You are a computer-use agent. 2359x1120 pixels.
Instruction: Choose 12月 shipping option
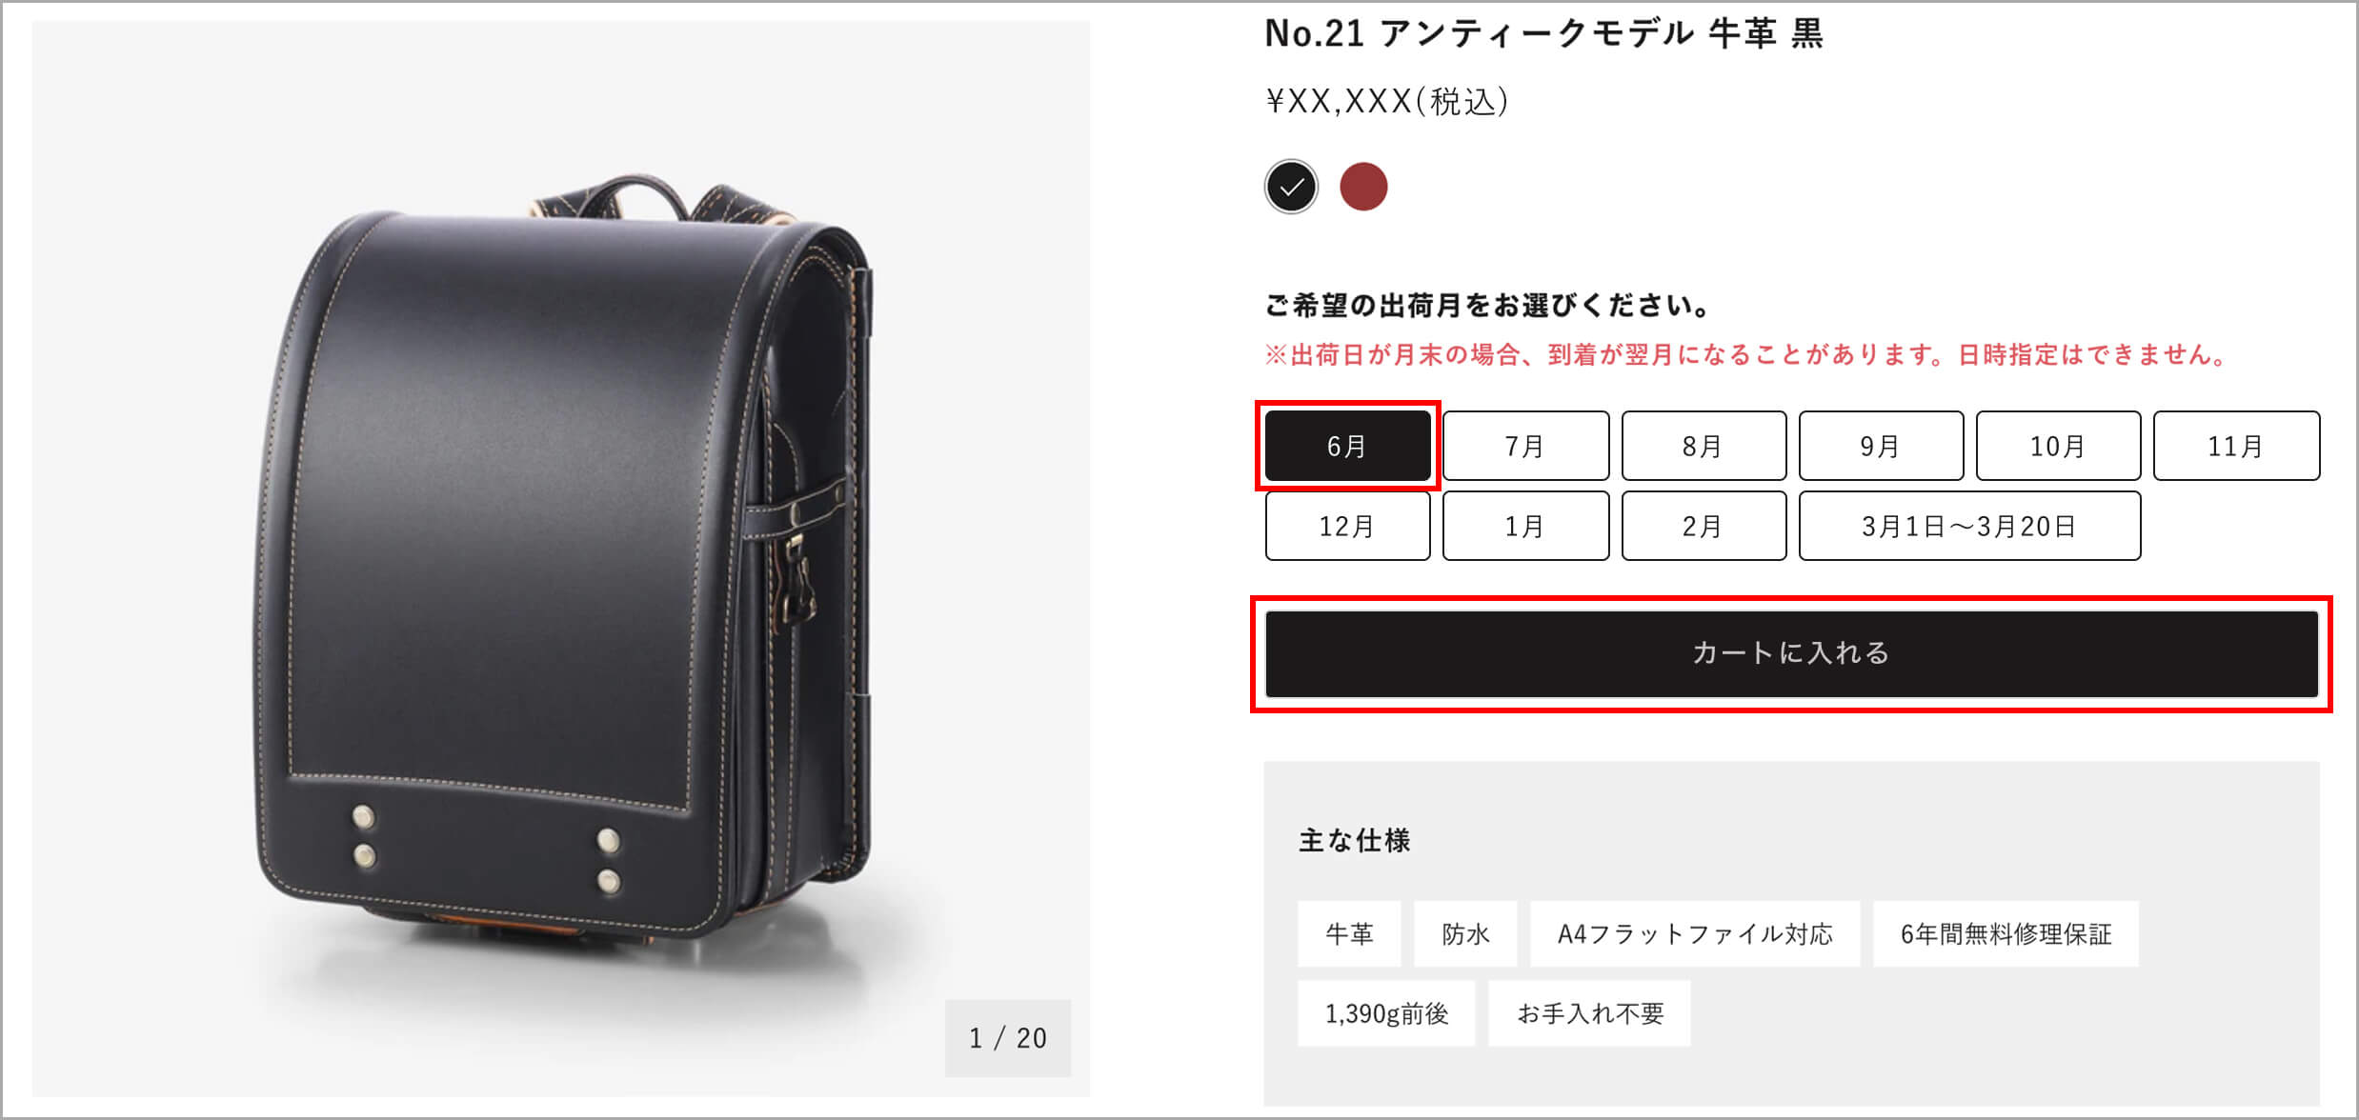point(1347,526)
